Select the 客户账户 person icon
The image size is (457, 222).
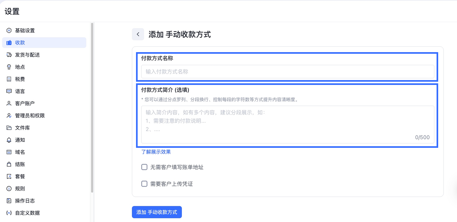tap(9, 103)
